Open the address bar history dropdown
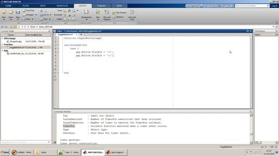The height and width of the screenshot is (156, 279). [273, 27]
